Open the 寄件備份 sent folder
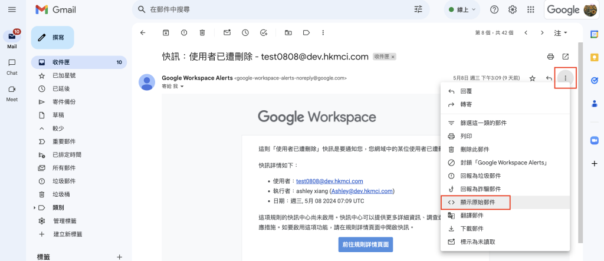604x261 pixels. click(78, 102)
